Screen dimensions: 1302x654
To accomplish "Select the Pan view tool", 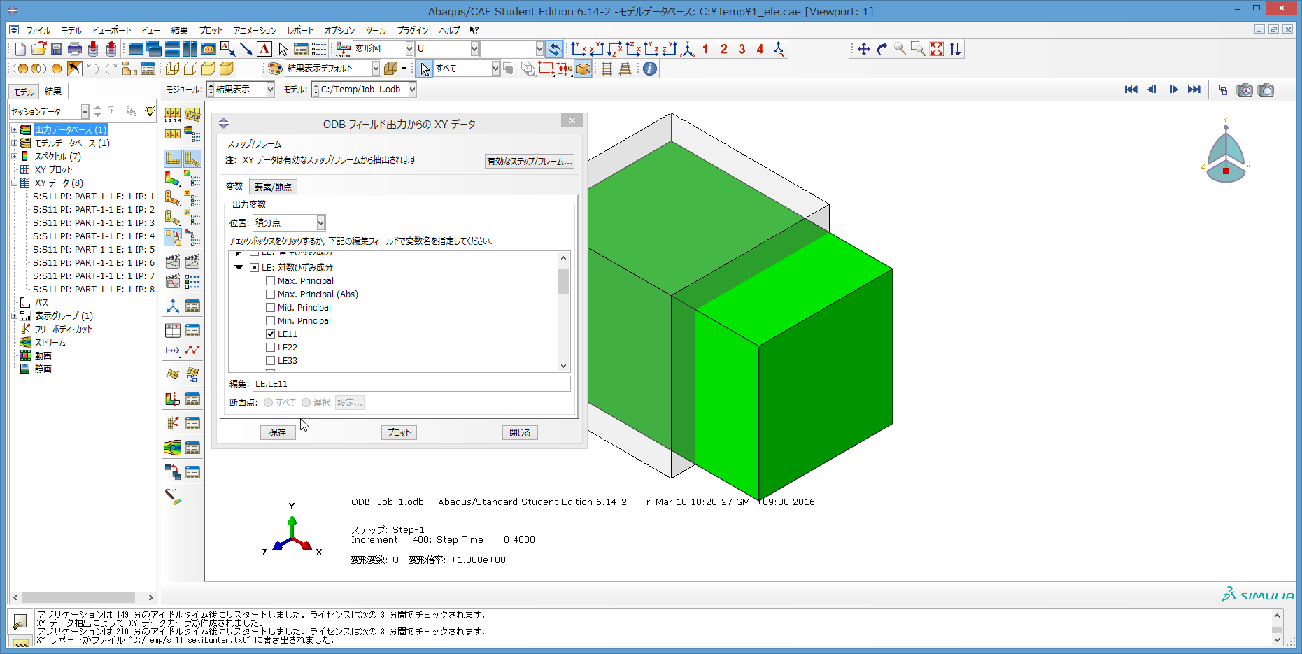I will (863, 49).
